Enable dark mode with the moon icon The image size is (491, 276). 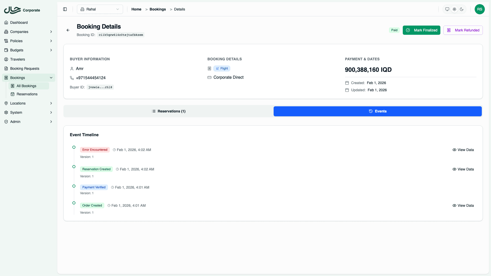pos(462,9)
